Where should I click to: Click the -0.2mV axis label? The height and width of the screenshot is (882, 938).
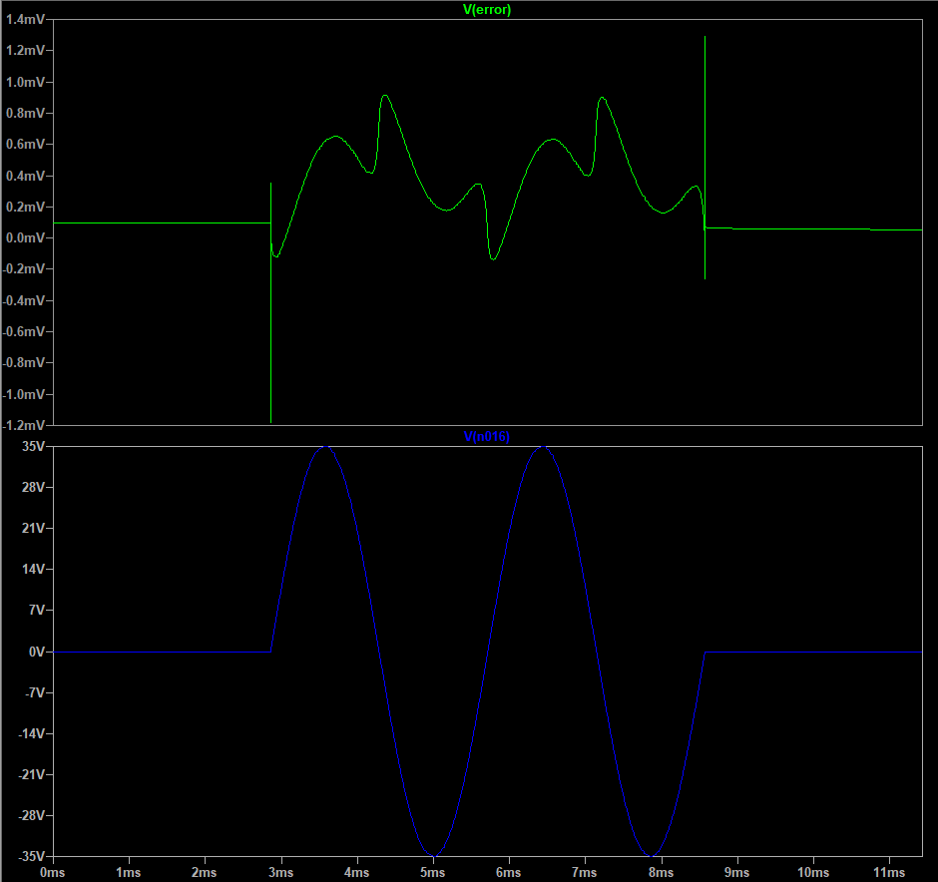23,269
